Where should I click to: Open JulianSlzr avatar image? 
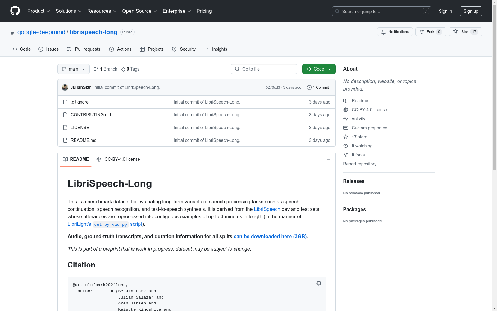pos(65,87)
